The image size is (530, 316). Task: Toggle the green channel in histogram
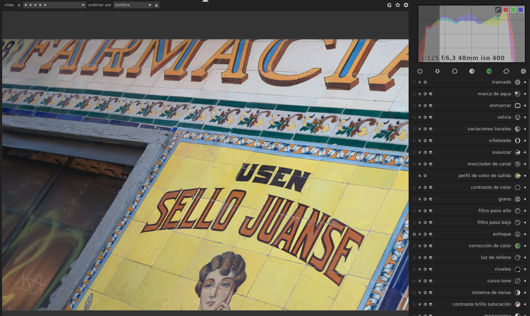click(x=513, y=10)
